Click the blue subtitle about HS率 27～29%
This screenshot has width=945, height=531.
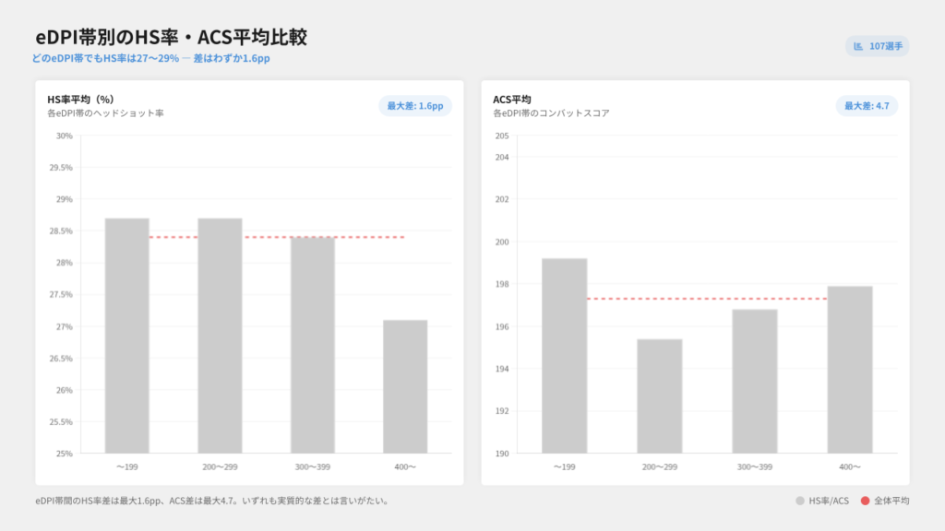[x=150, y=58]
